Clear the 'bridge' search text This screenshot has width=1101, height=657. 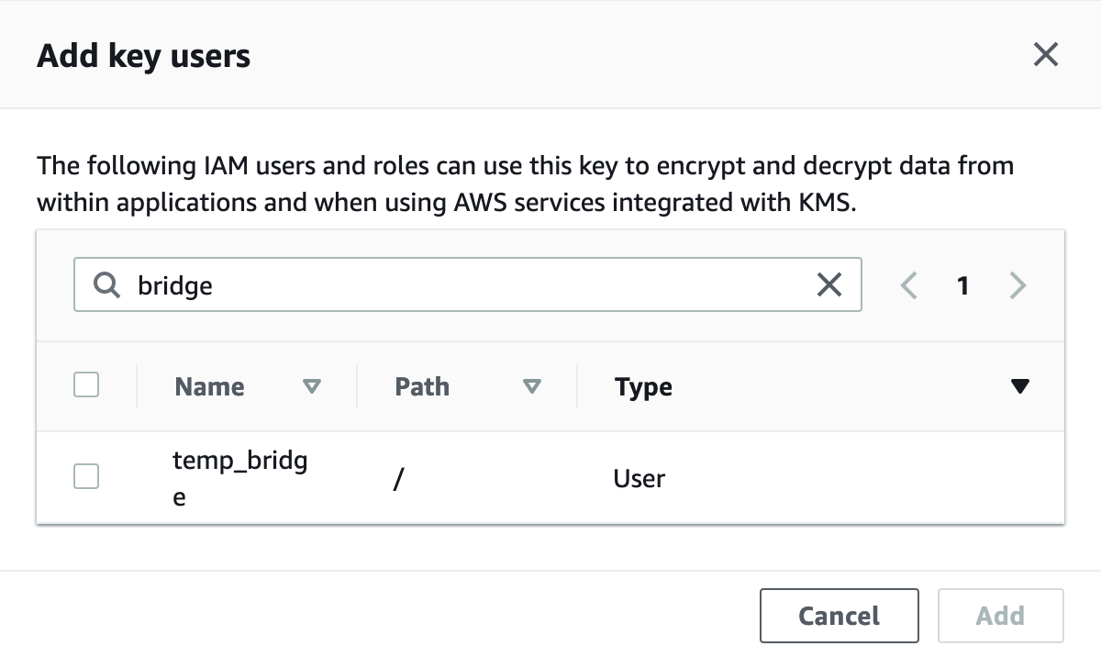(829, 286)
